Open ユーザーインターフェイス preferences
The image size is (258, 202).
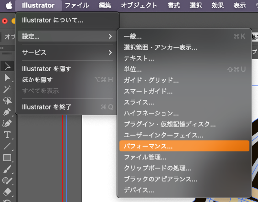click(x=184, y=135)
